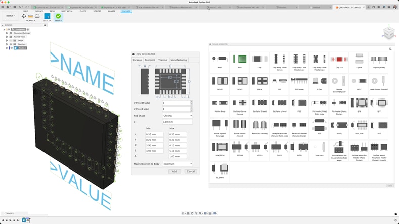The width and height of the screenshot is (399, 224).
Task: Click the D Max field 4.10 mm
Action: pyautogui.click(x=178, y=145)
